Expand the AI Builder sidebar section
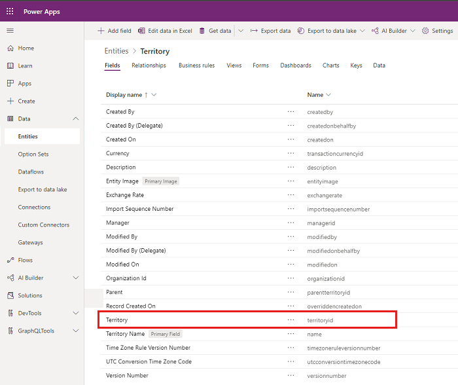The height and width of the screenshot is (385, 458). point(76,278)
